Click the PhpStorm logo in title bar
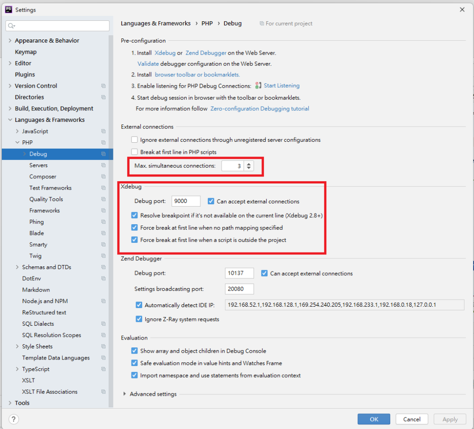474x429 pixels. (x=8, y=9)
